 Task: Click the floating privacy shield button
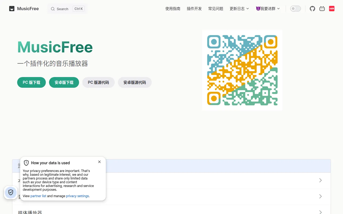point(11,192)
